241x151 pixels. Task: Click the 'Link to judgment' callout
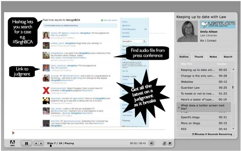click(22, 71)
